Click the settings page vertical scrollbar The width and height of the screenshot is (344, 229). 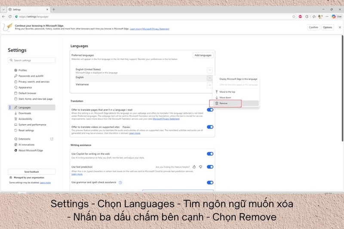tap(342, 88)
